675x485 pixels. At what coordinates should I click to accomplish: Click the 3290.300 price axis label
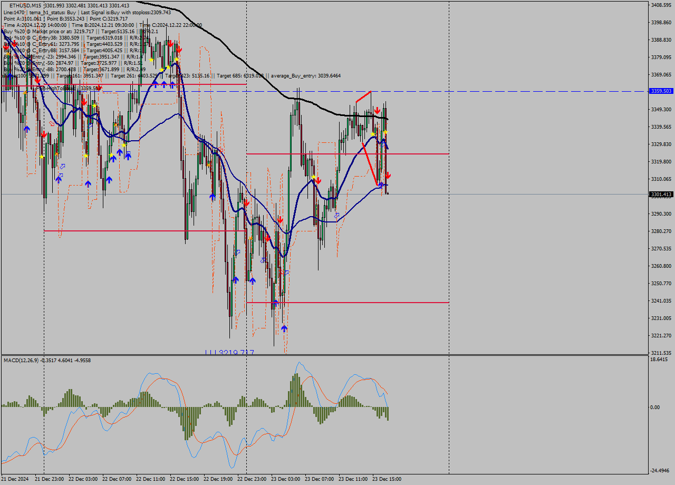661,214
